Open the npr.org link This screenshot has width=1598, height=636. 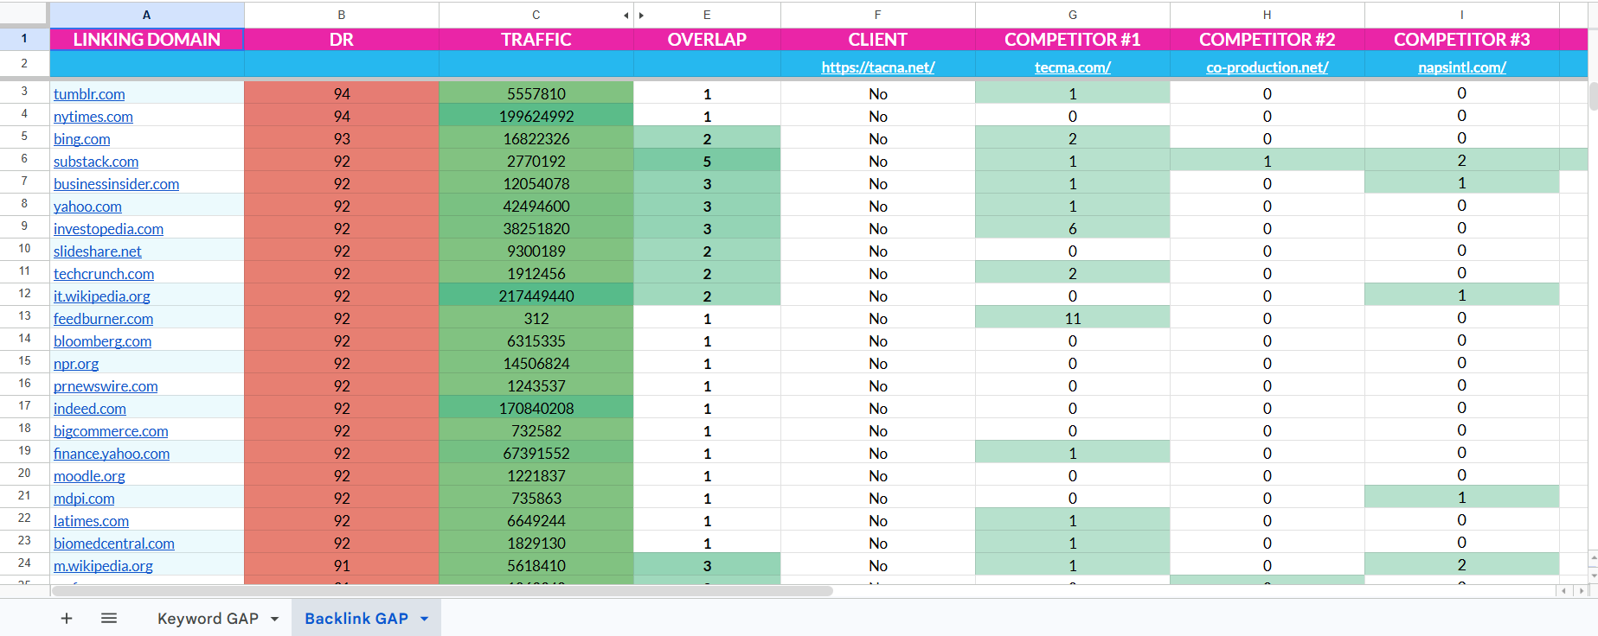pos(76,364)
